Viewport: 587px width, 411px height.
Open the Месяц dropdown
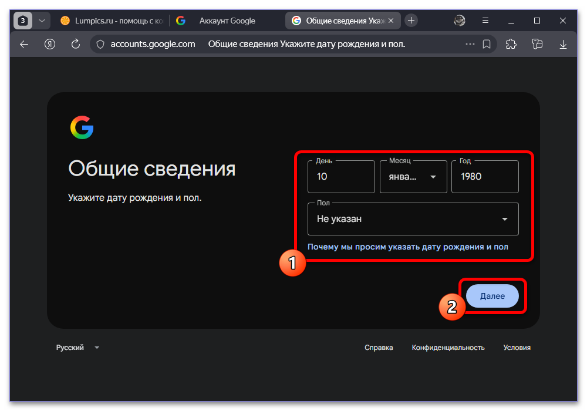tap(413, 177)
